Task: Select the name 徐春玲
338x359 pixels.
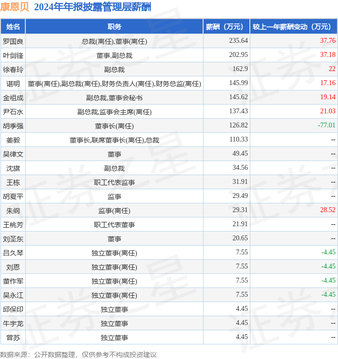Action: pos(13,70)
